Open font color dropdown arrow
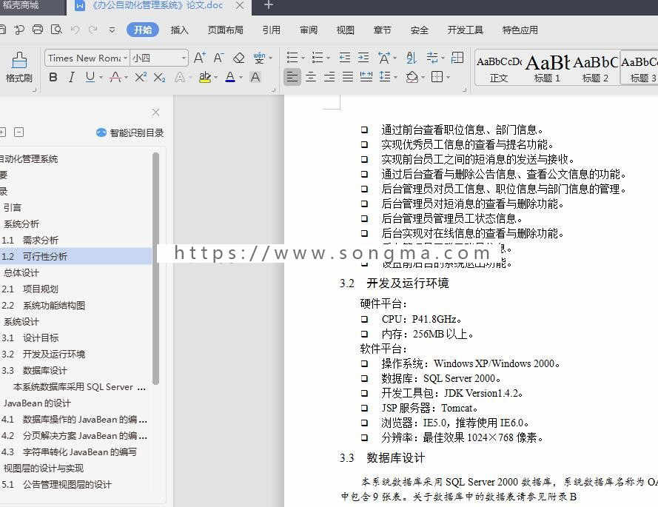This screenshot has height=507, width=658. pos(241,77)
